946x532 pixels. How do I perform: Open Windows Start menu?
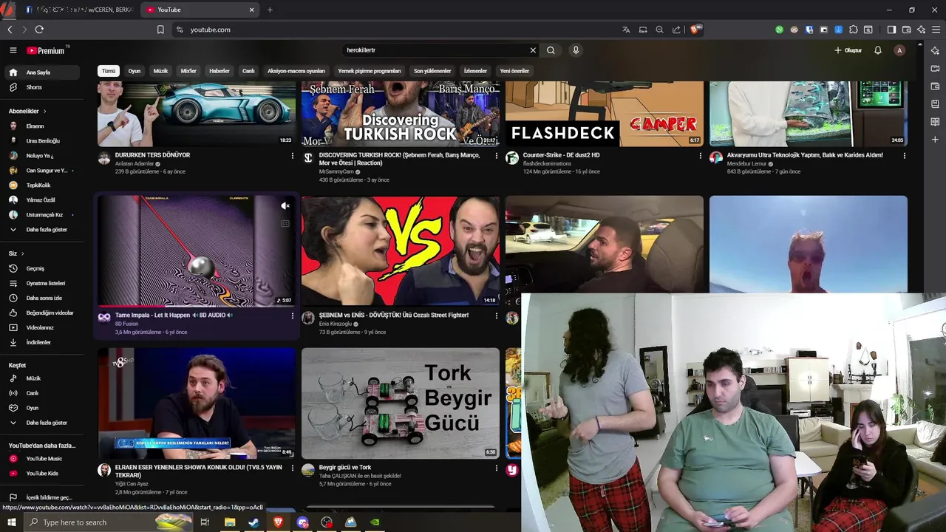point(12,522)
